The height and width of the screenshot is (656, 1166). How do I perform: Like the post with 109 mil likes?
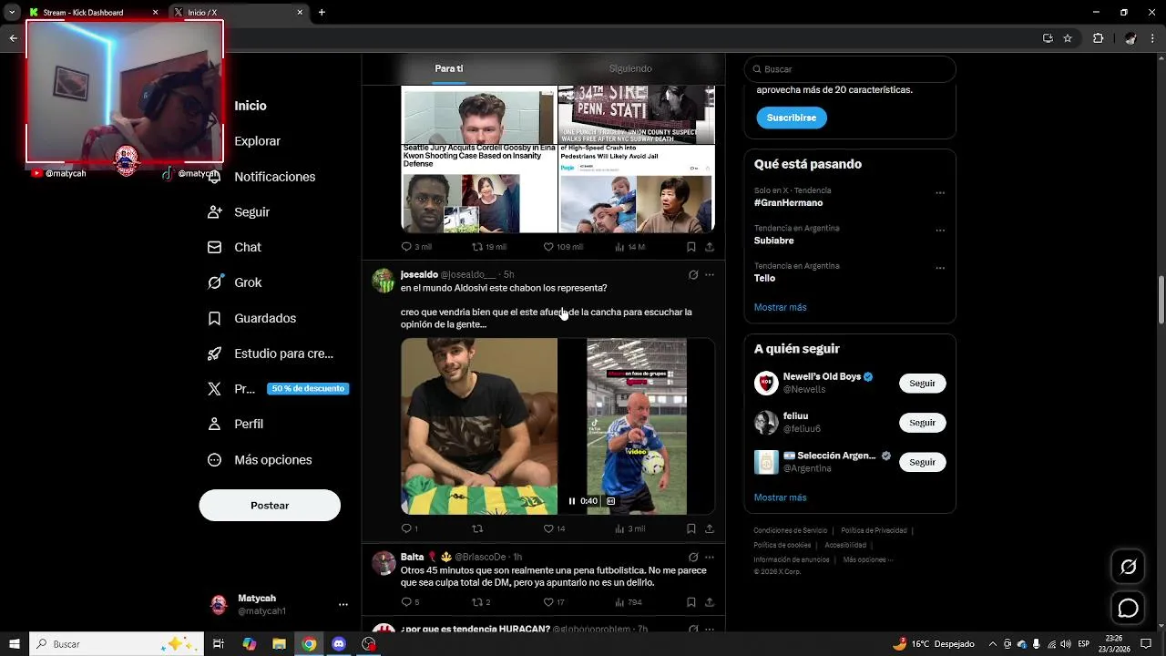click(563, 247)
